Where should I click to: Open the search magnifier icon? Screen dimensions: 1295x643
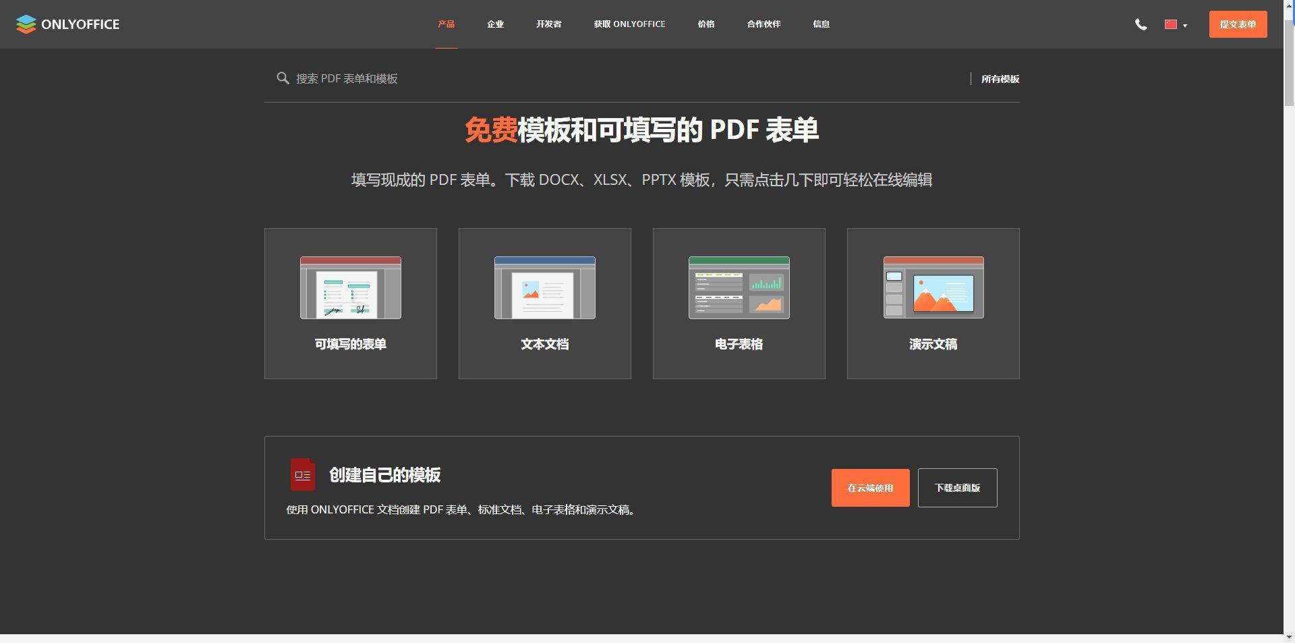283,78
